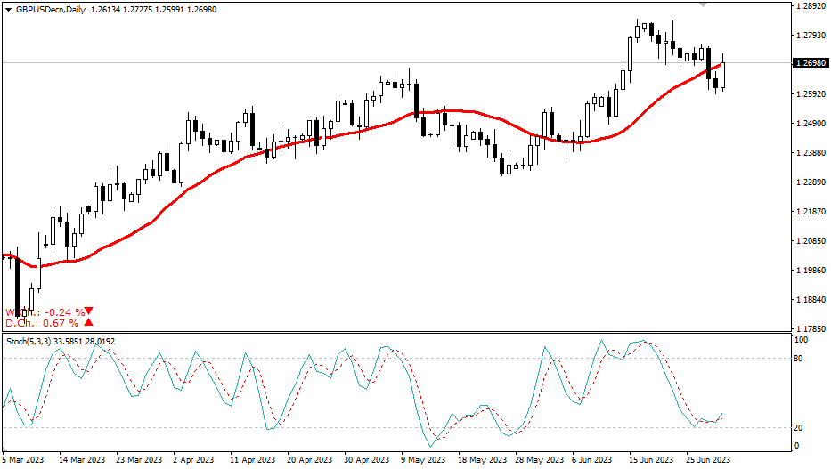Click the stochastic 20 level label

pyautogui.click(x=799, y=428)
